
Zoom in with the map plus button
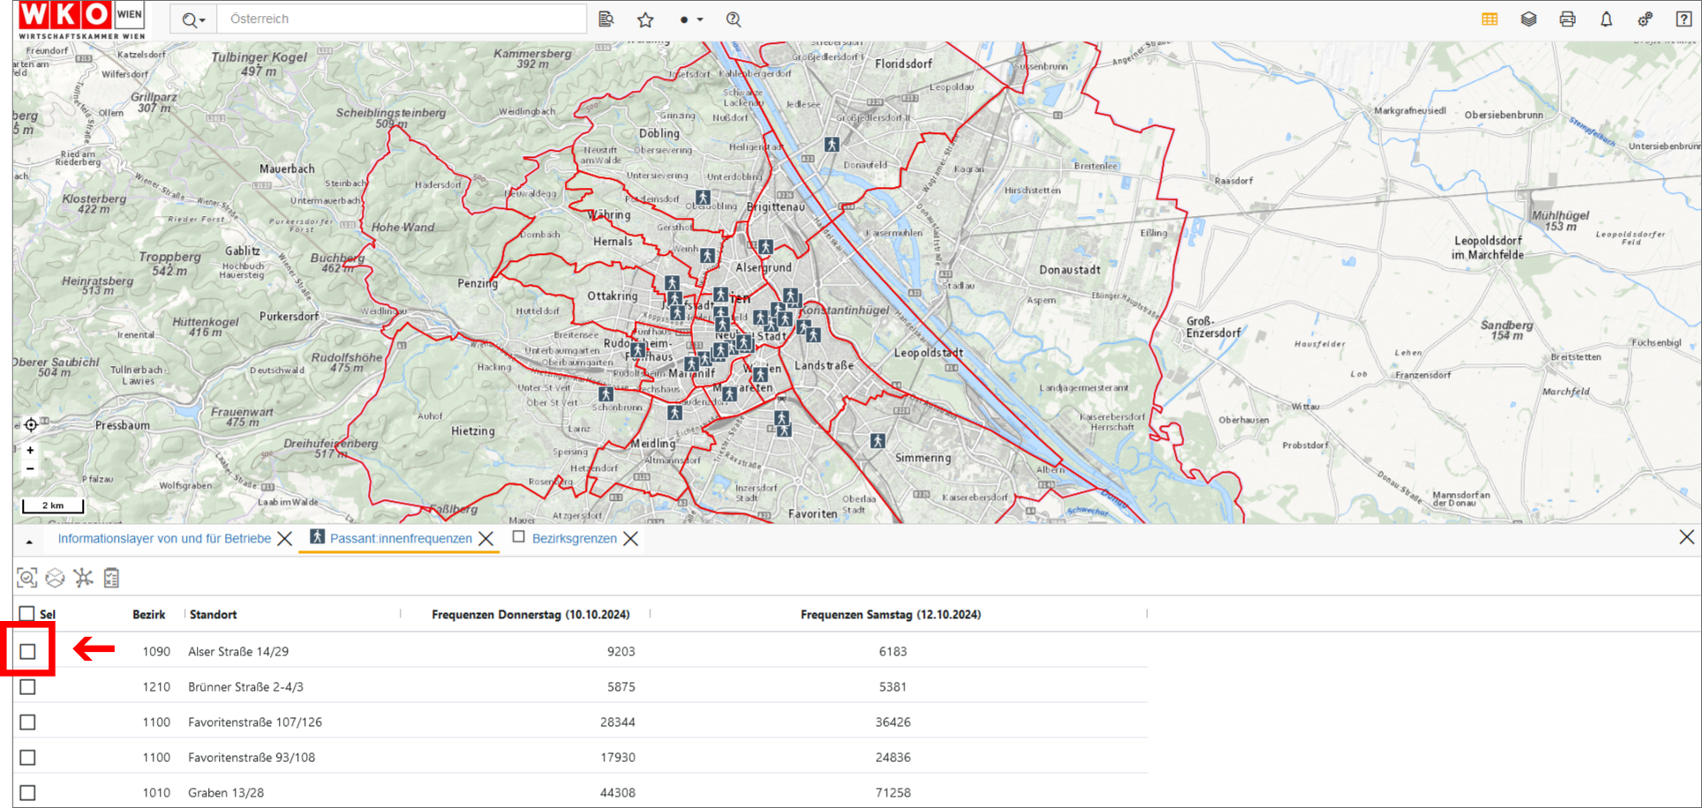click(x=30, y=450)
